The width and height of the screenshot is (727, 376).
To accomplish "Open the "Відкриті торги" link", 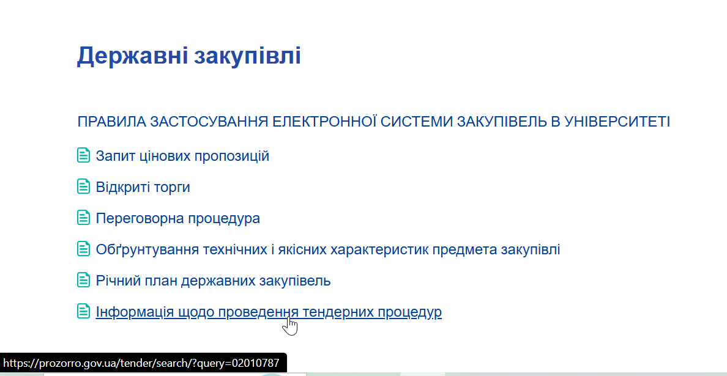I will tap(143, 187).
